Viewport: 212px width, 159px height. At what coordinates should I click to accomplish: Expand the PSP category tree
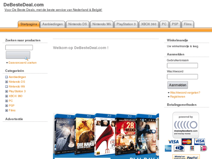[6, 106]
